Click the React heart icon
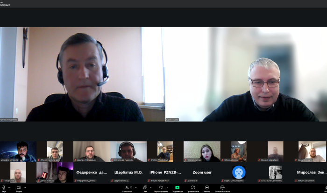This screenshot has height=193, width=327. 161,187
